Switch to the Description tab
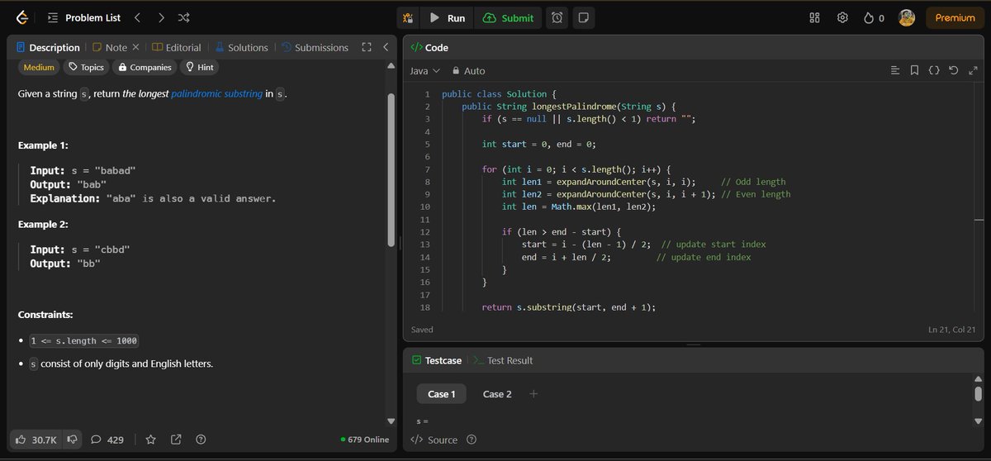 point(48,47)
